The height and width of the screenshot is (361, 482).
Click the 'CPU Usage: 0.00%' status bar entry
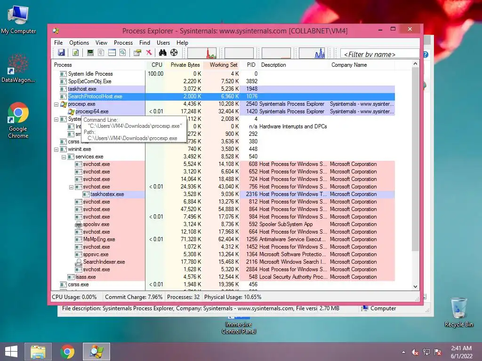point(74,297)
